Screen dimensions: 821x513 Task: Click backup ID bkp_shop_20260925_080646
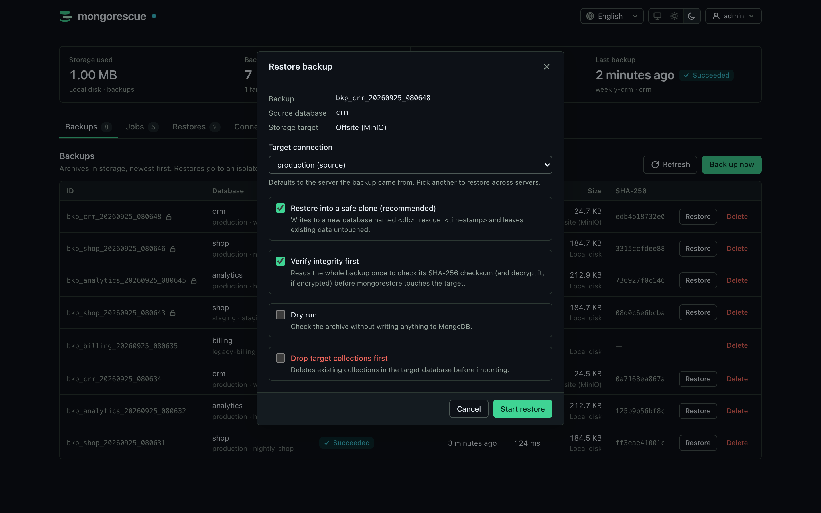116,248
